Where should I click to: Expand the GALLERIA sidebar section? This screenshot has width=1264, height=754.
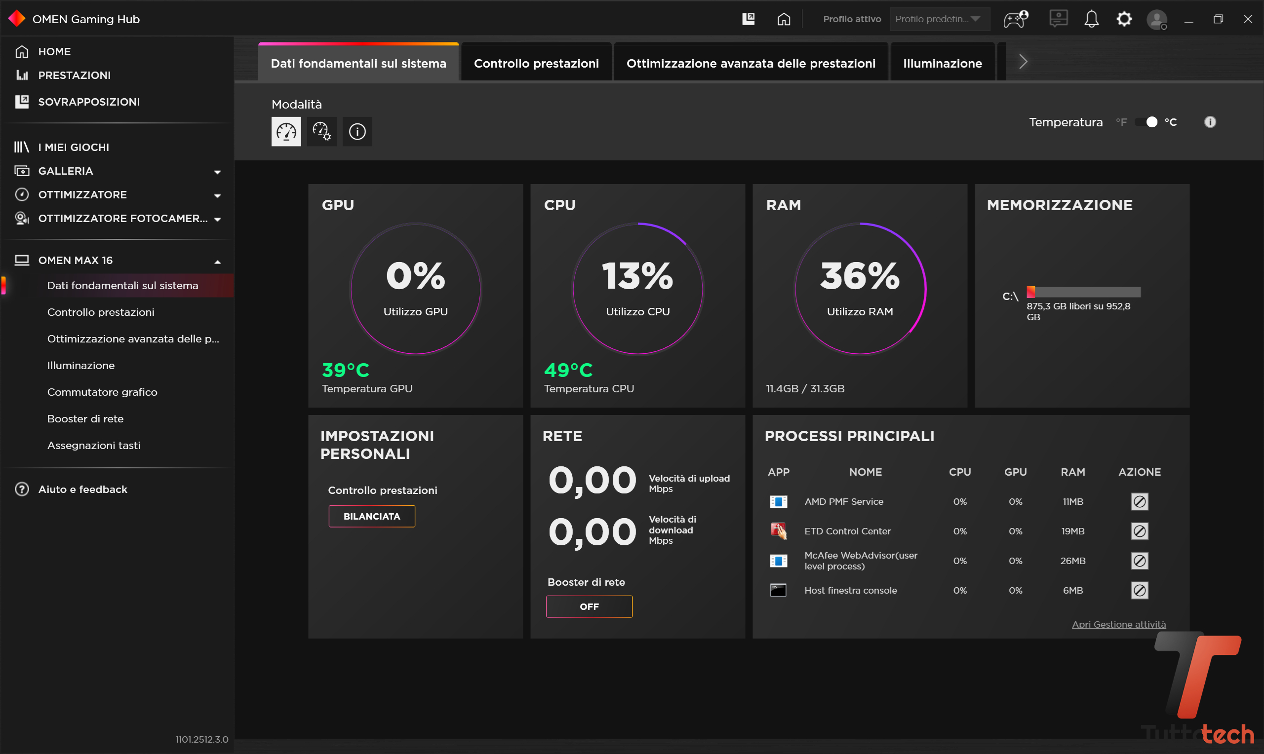coord(218,172)
